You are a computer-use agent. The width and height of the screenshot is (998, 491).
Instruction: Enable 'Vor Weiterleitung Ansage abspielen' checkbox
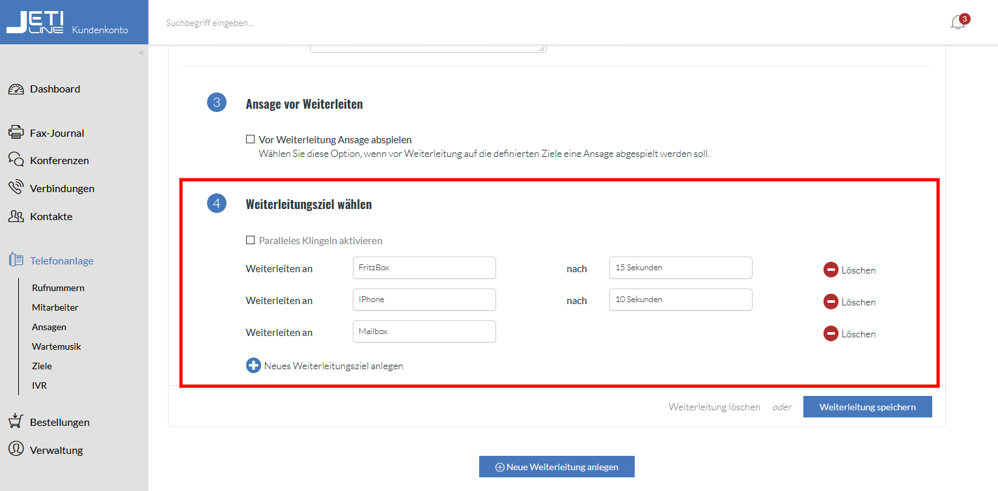tap(250, 139)
